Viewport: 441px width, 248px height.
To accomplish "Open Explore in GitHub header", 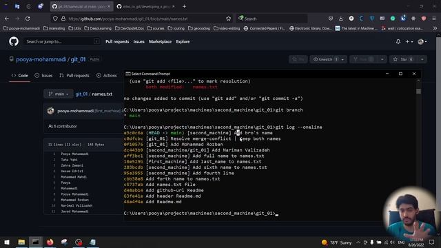I will coord(183,41).
